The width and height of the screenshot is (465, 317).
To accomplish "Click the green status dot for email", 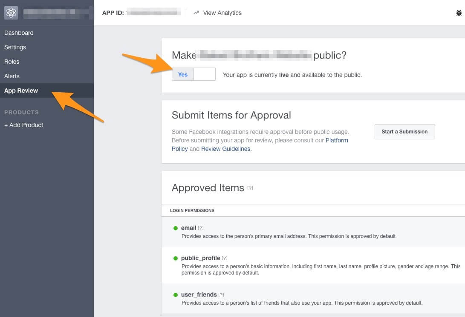I will (x=176, y=228).
